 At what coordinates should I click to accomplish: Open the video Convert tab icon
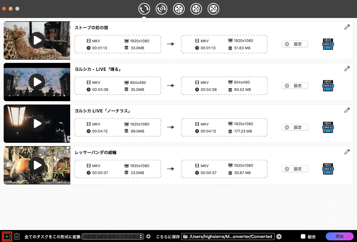click(144, 9)
